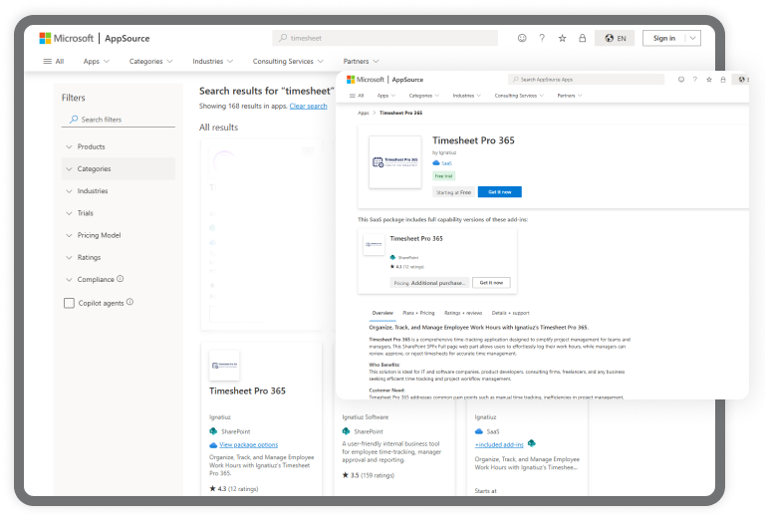Viewport: 765px width, 521px height.
Task: Click the EN language globe button
Action: pos(615,38)
